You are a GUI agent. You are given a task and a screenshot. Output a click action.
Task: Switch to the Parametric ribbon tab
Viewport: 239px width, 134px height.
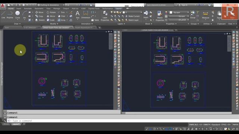[x=39, y=9]
